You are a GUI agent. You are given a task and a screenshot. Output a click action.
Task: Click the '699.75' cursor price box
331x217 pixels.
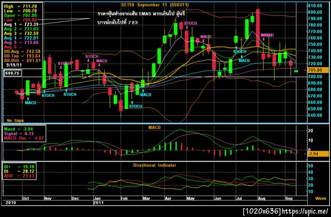point(12,73)
